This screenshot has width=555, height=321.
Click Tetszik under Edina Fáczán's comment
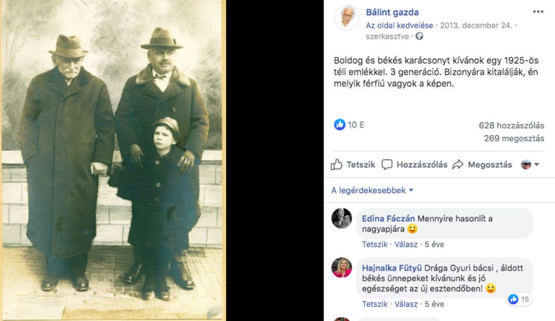pos(375,244)
